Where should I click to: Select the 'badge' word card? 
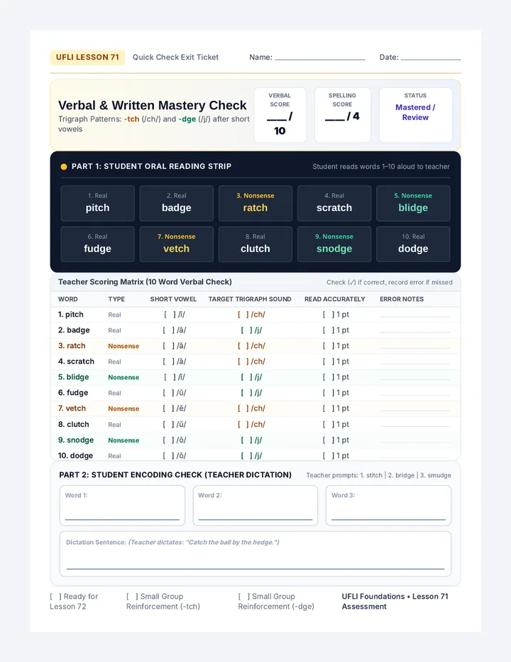click(x=177, y=203)
